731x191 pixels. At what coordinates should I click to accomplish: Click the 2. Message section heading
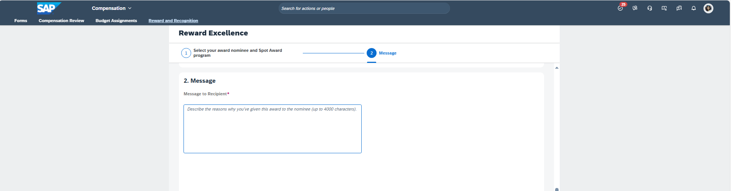pyautogui.click(x=200, y=81)
